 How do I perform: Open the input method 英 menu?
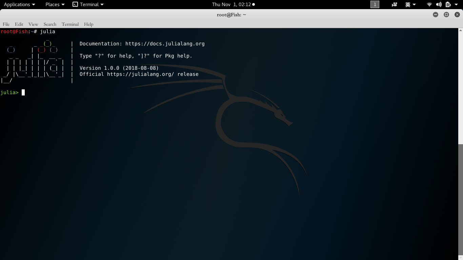410,4
